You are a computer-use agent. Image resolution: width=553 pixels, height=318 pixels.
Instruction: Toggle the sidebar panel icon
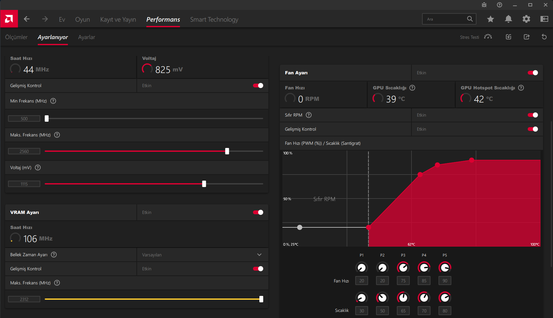pyautogui.click(x=544, y=19)
